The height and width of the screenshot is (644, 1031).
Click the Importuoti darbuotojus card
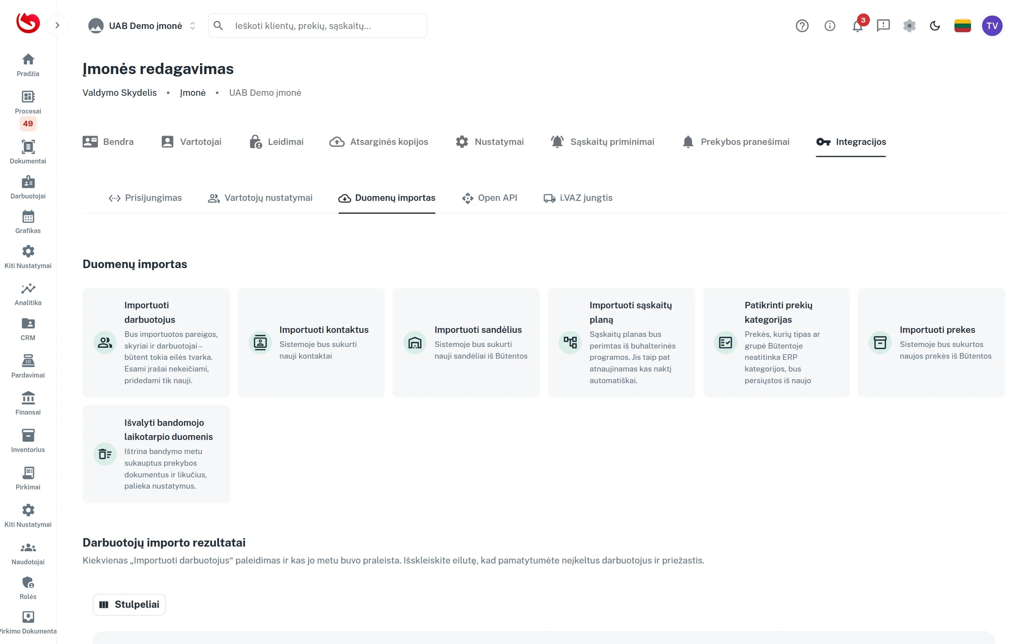coord(156,343)
